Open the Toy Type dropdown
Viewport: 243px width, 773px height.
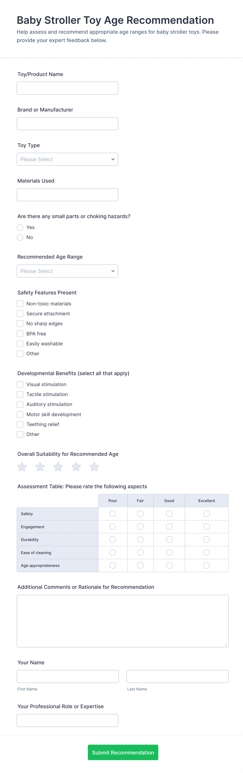67,159
